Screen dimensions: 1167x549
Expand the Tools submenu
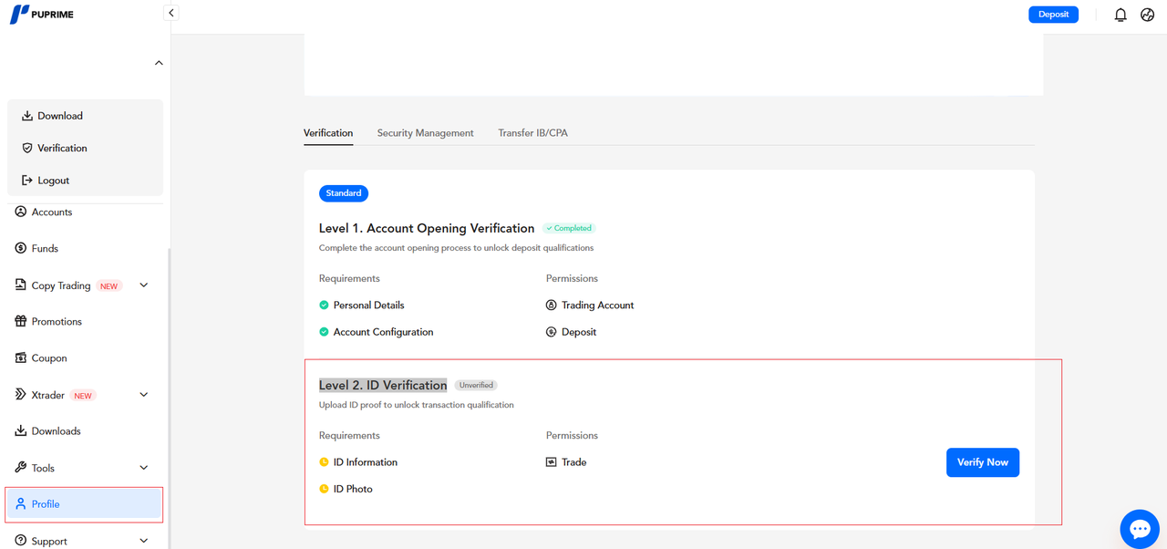[143, 468]
